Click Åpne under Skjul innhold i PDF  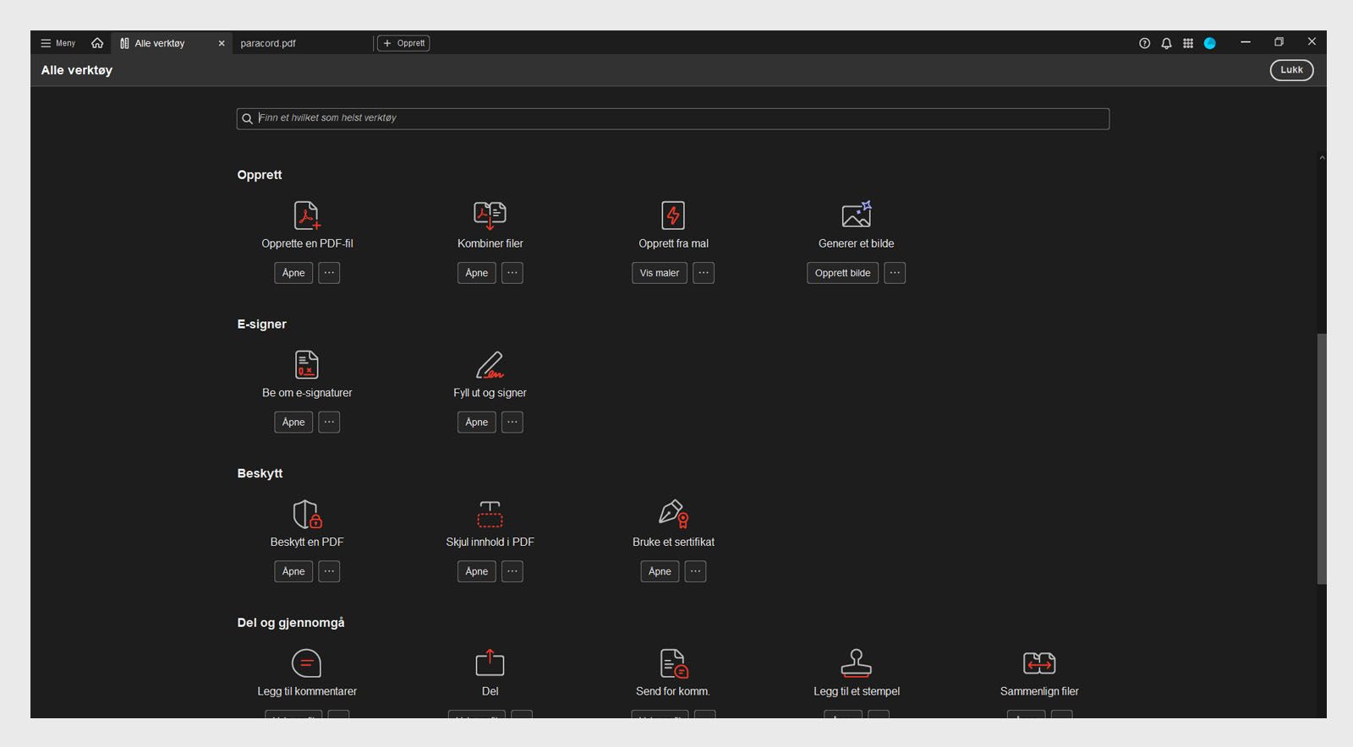(477, 572)
